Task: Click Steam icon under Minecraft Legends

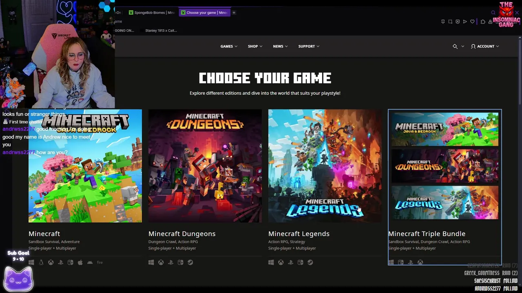Action: click(310, 262)
